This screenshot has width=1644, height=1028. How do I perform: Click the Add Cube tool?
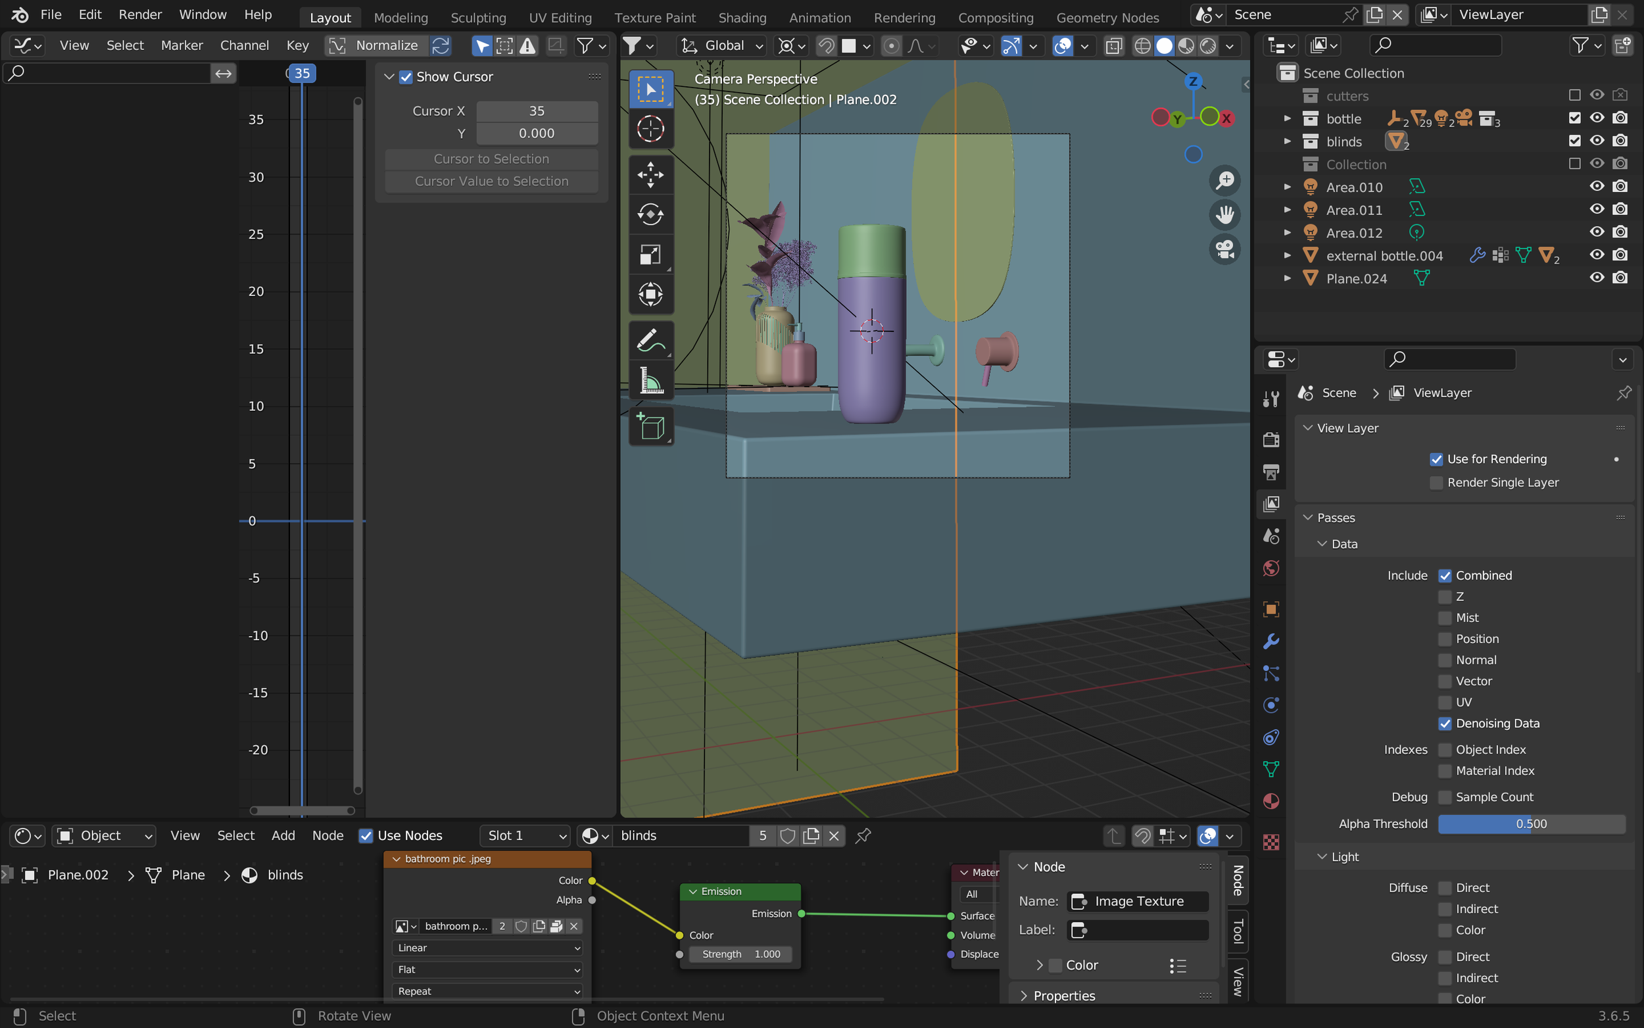(x=650, y=426)
